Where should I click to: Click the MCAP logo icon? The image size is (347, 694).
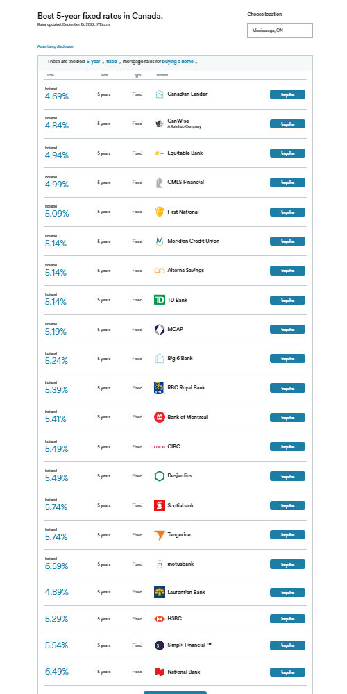coord(160,329)
